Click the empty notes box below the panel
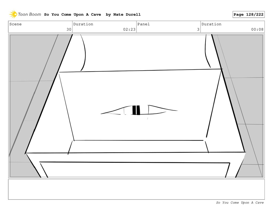This screenshot has width=273, height=212. click(x=136, y=189)
